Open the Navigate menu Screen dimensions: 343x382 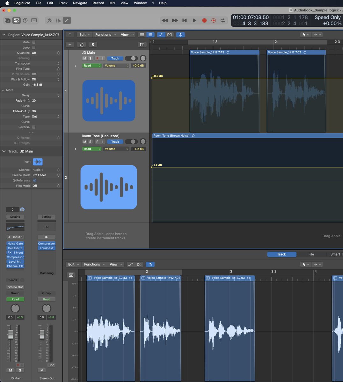[80, 3]
